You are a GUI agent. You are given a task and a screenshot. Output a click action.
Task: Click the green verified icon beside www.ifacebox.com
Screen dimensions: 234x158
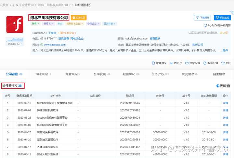coord(42,45)
